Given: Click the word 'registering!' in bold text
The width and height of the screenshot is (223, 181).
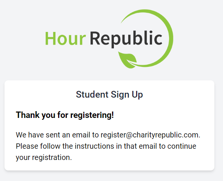Looking at the screenshot, I should 92,115.
